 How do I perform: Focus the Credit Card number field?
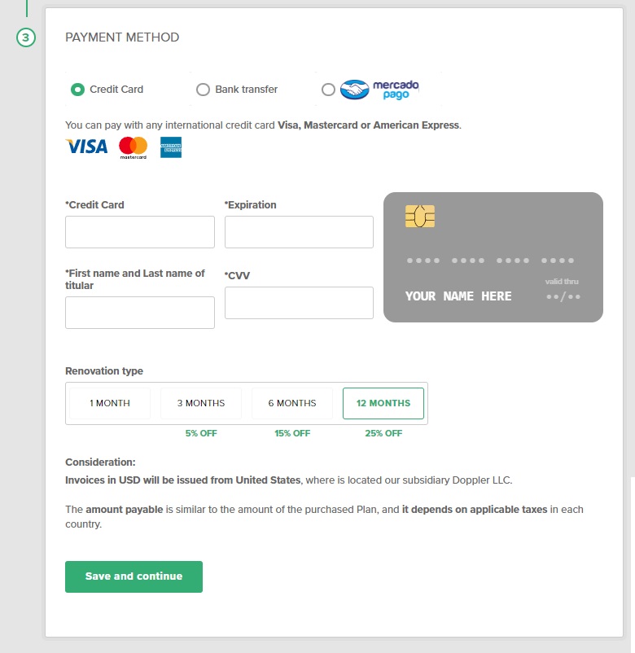140,232
